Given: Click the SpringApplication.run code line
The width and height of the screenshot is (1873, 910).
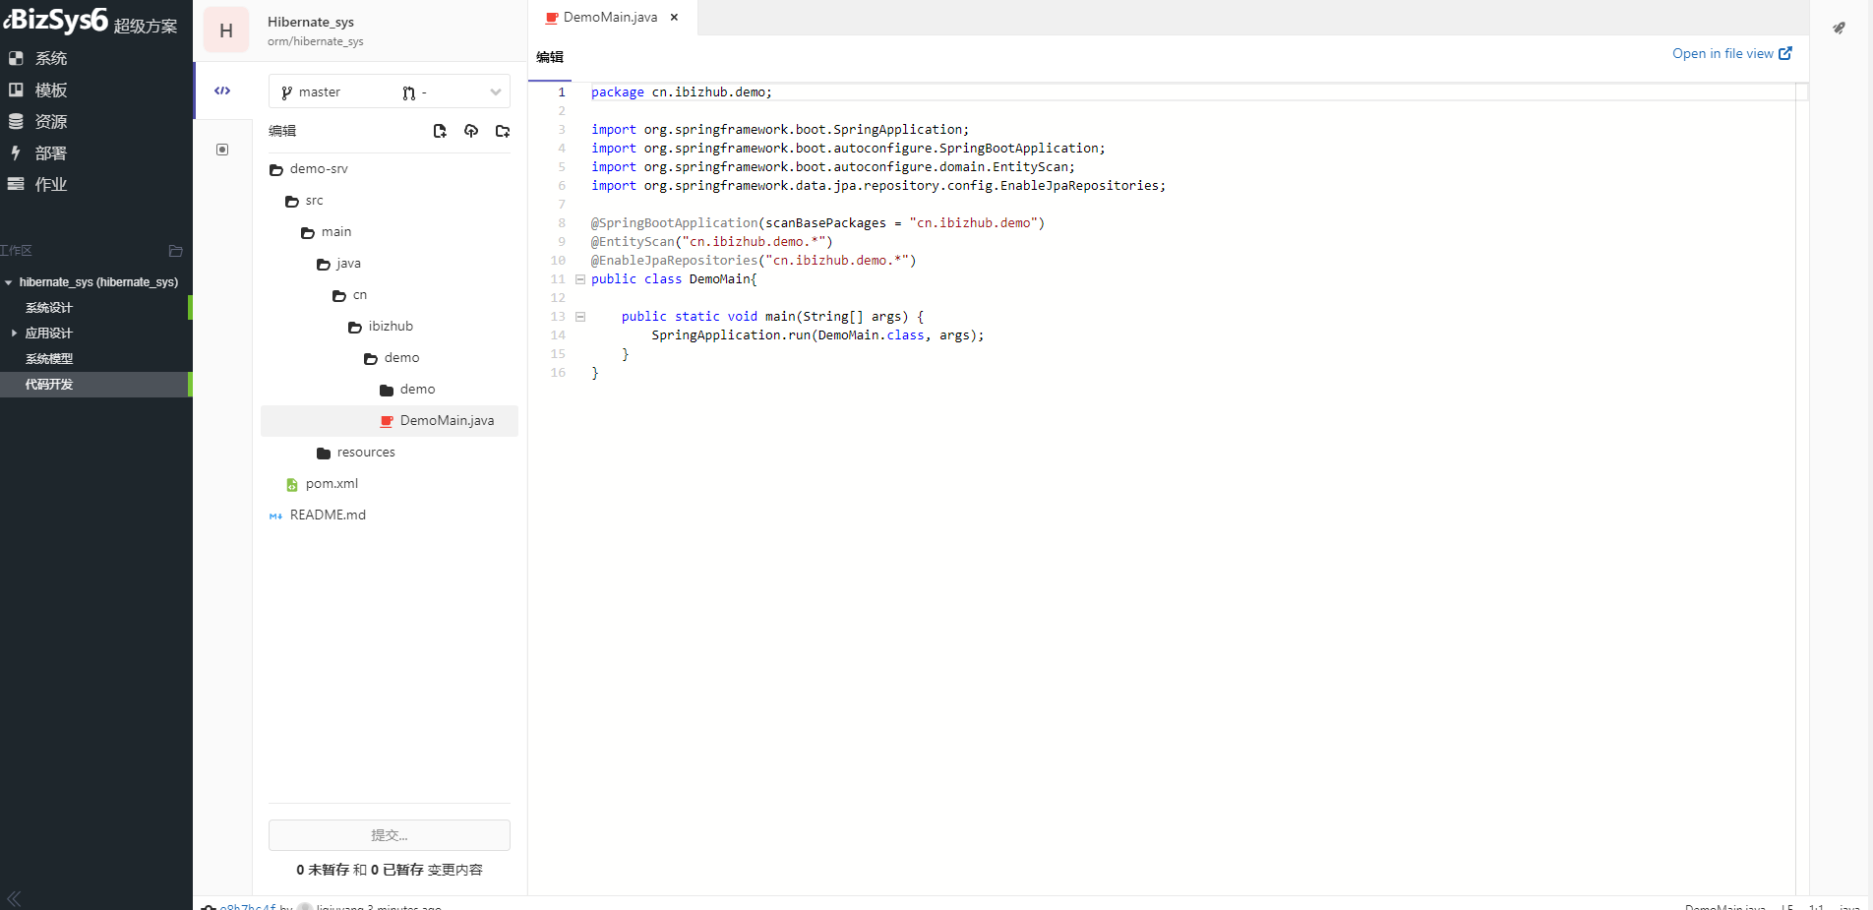Looking at the screenshot, I should (817, 335).
